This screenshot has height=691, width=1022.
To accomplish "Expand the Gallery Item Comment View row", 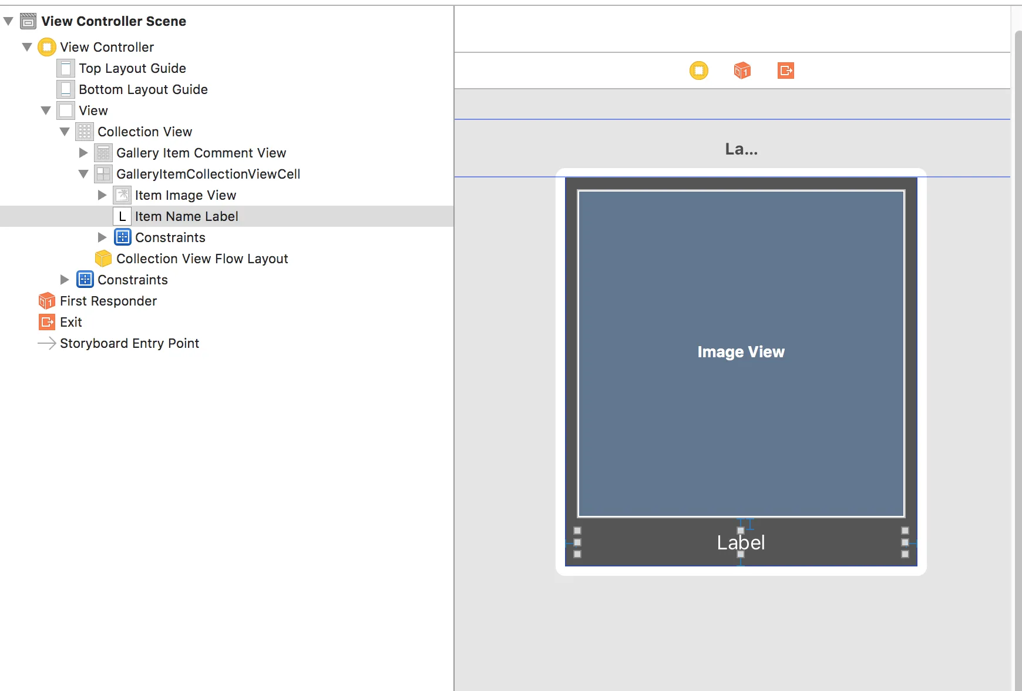I will click(83, 153).
